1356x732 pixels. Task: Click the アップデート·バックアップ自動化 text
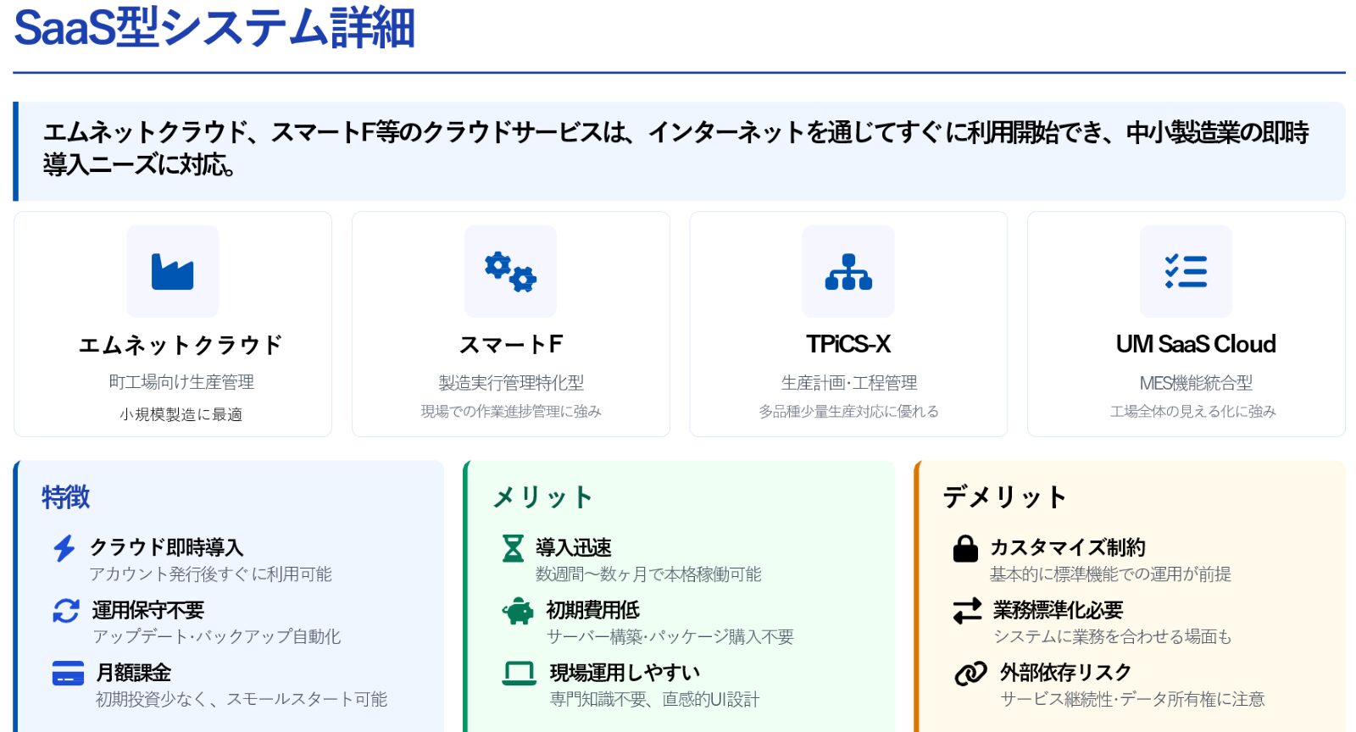click(216, 637)
